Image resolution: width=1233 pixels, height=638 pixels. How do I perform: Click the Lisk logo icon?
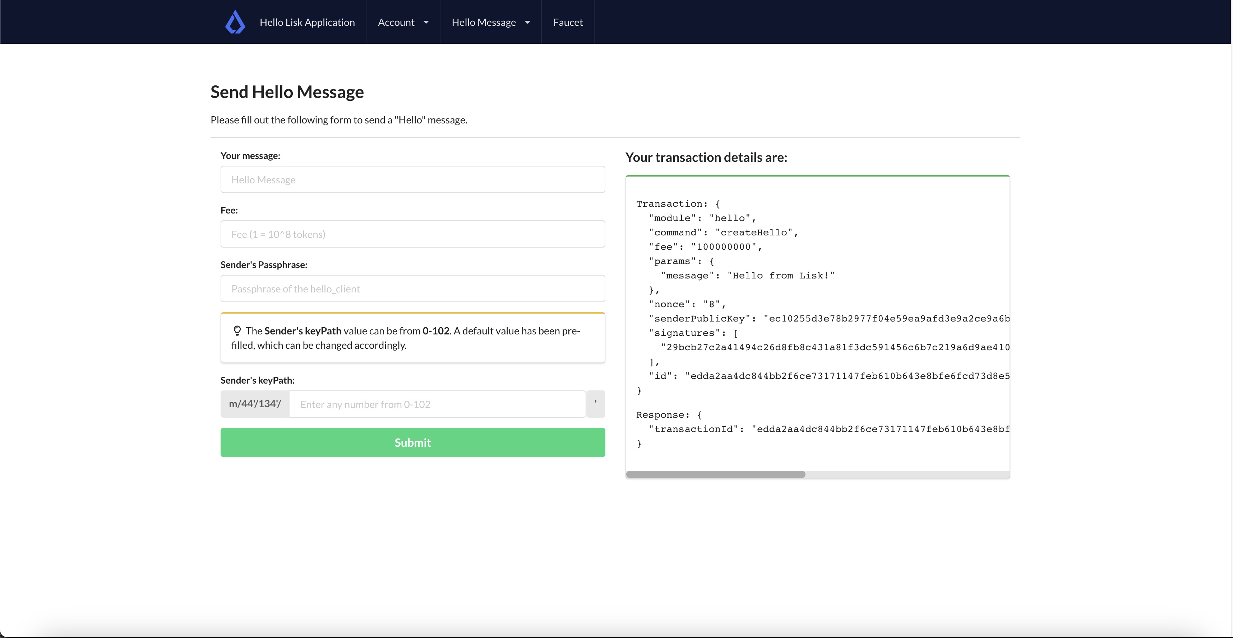[235, 23]
